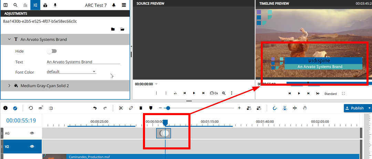Click the notifications bell icon
This screenshot has width=372, height=159.
coord(114,5)
